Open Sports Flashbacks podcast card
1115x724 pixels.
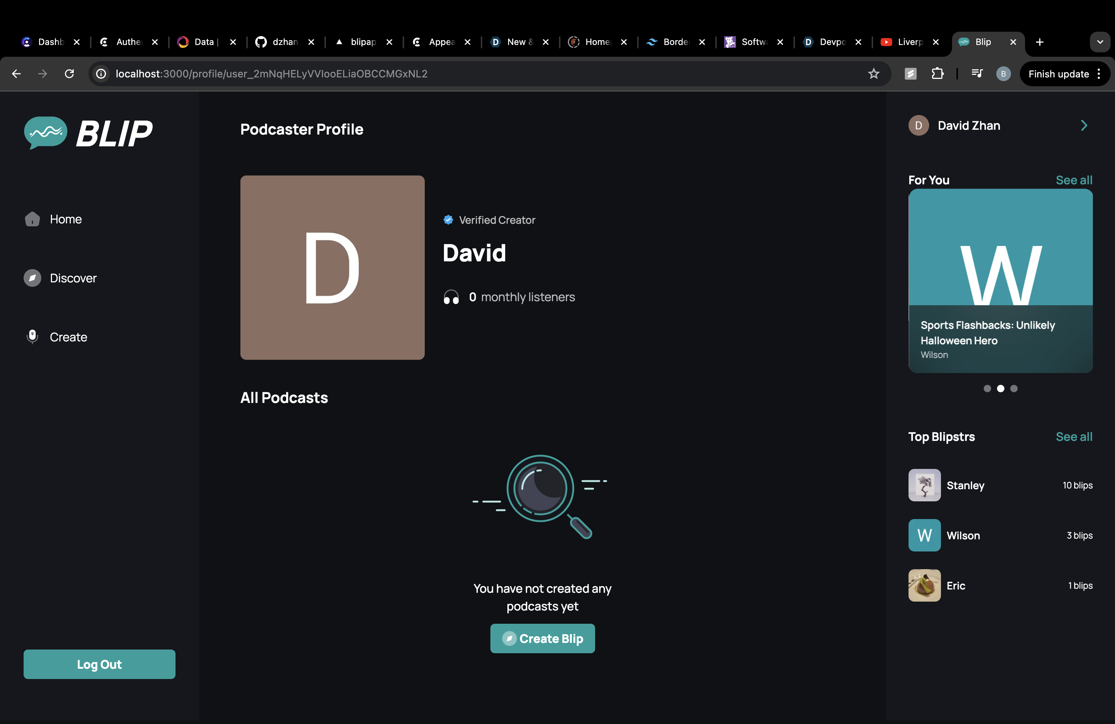(1000, 281)
